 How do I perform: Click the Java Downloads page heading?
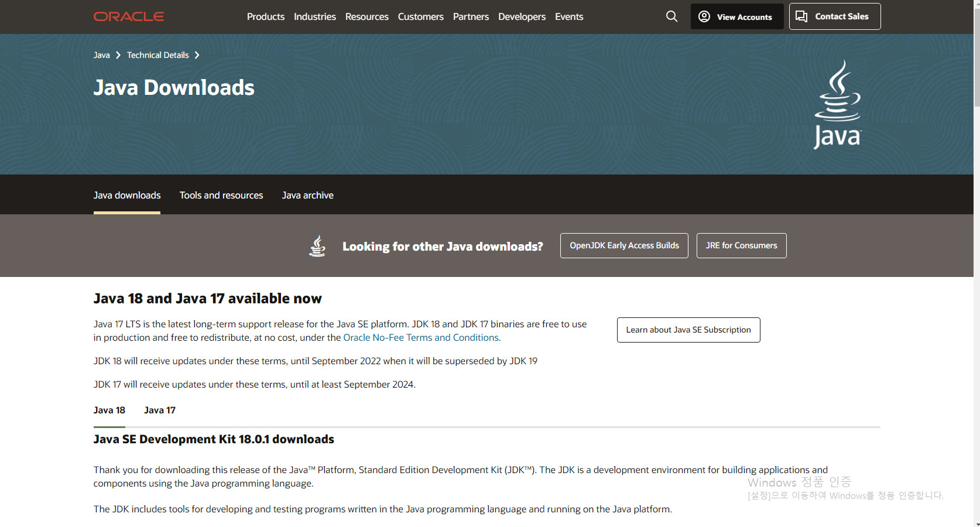pyautogui.click(x=174, y=87)
